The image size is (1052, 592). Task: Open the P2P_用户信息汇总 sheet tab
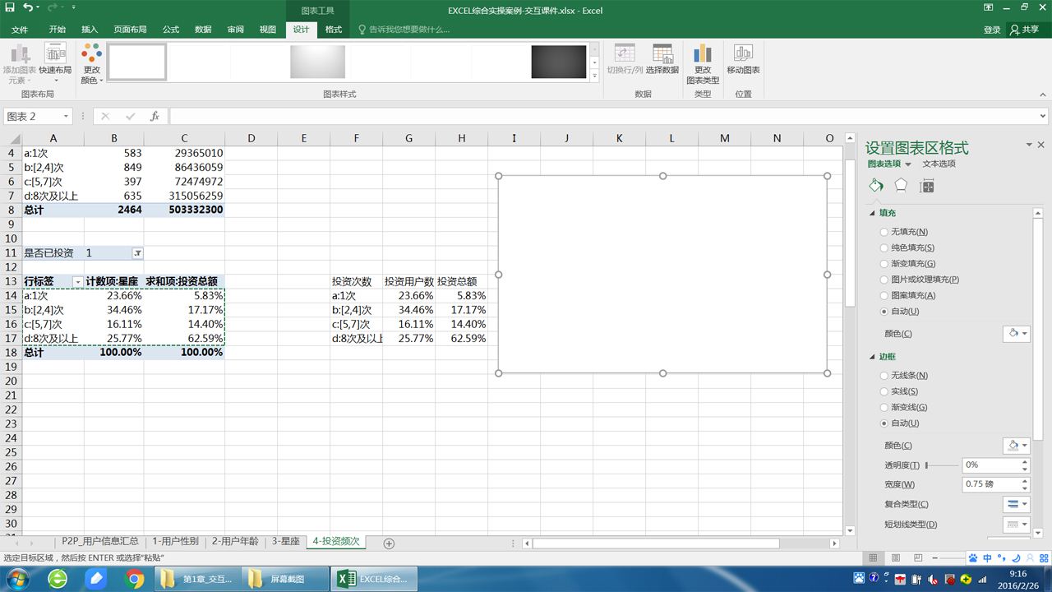pyautogui.click(x=100, y=542)
